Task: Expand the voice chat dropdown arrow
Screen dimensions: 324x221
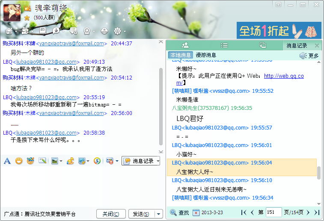Action: click(x=63, y=32)
